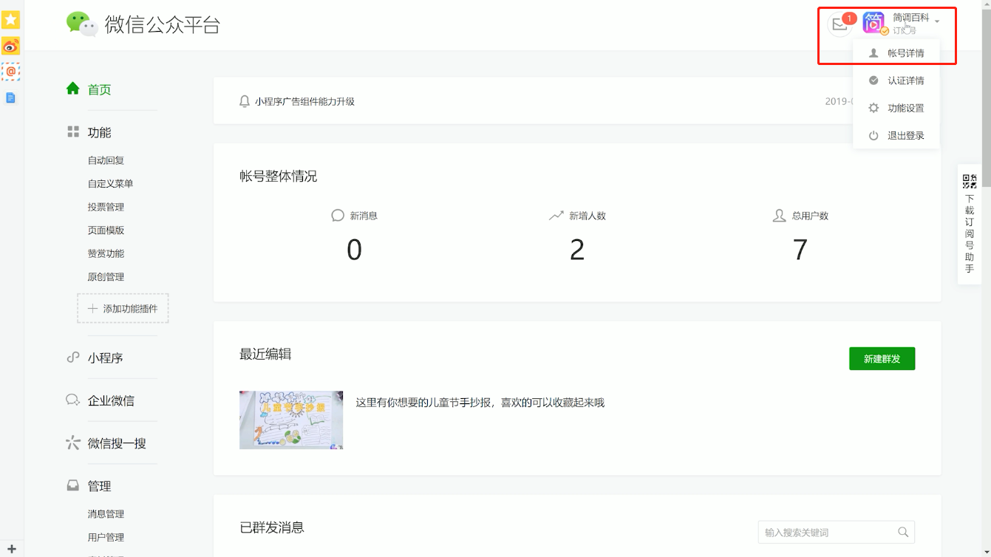Click the power icon beside 退出登录
Image resolution: width=991 pixels, height=557 pixels.
[873, 135]
